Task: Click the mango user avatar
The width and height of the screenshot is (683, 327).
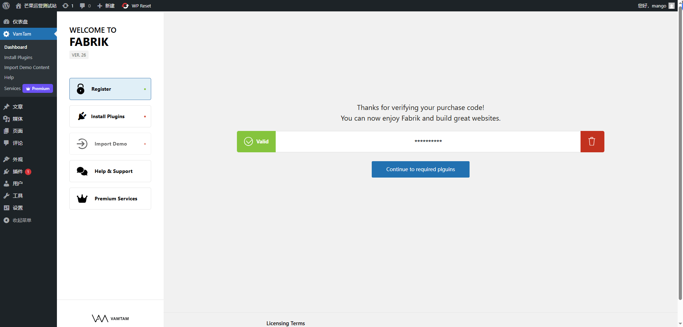Action: (x=672, y=6)
